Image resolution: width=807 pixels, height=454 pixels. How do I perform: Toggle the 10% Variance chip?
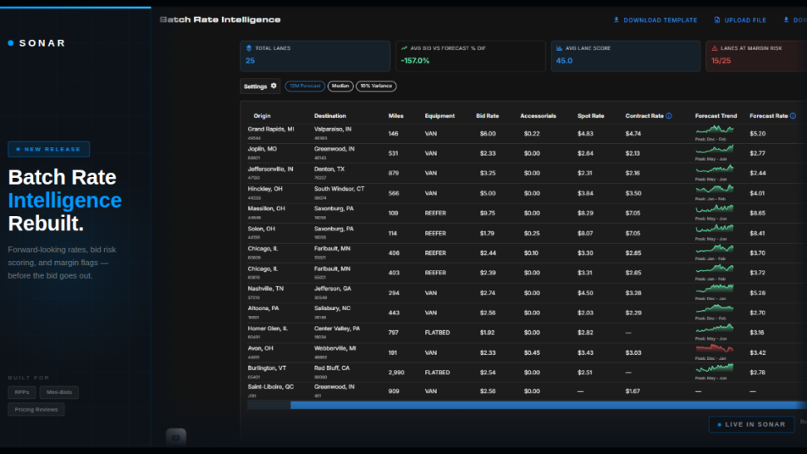[376, 86]
